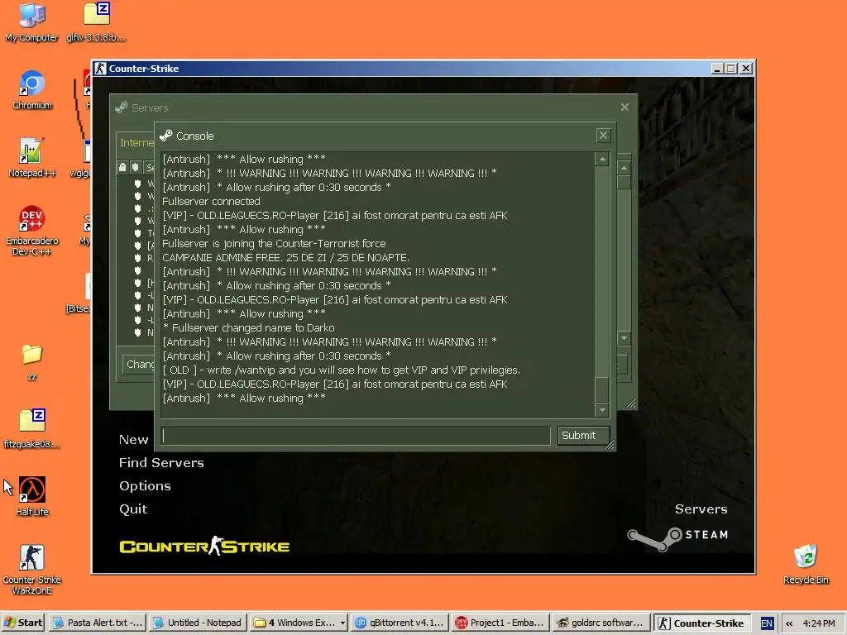Click the Counter-Strike taskbar button
The width and height of the screenshot is (847, 635).
(x=701, y=623)
